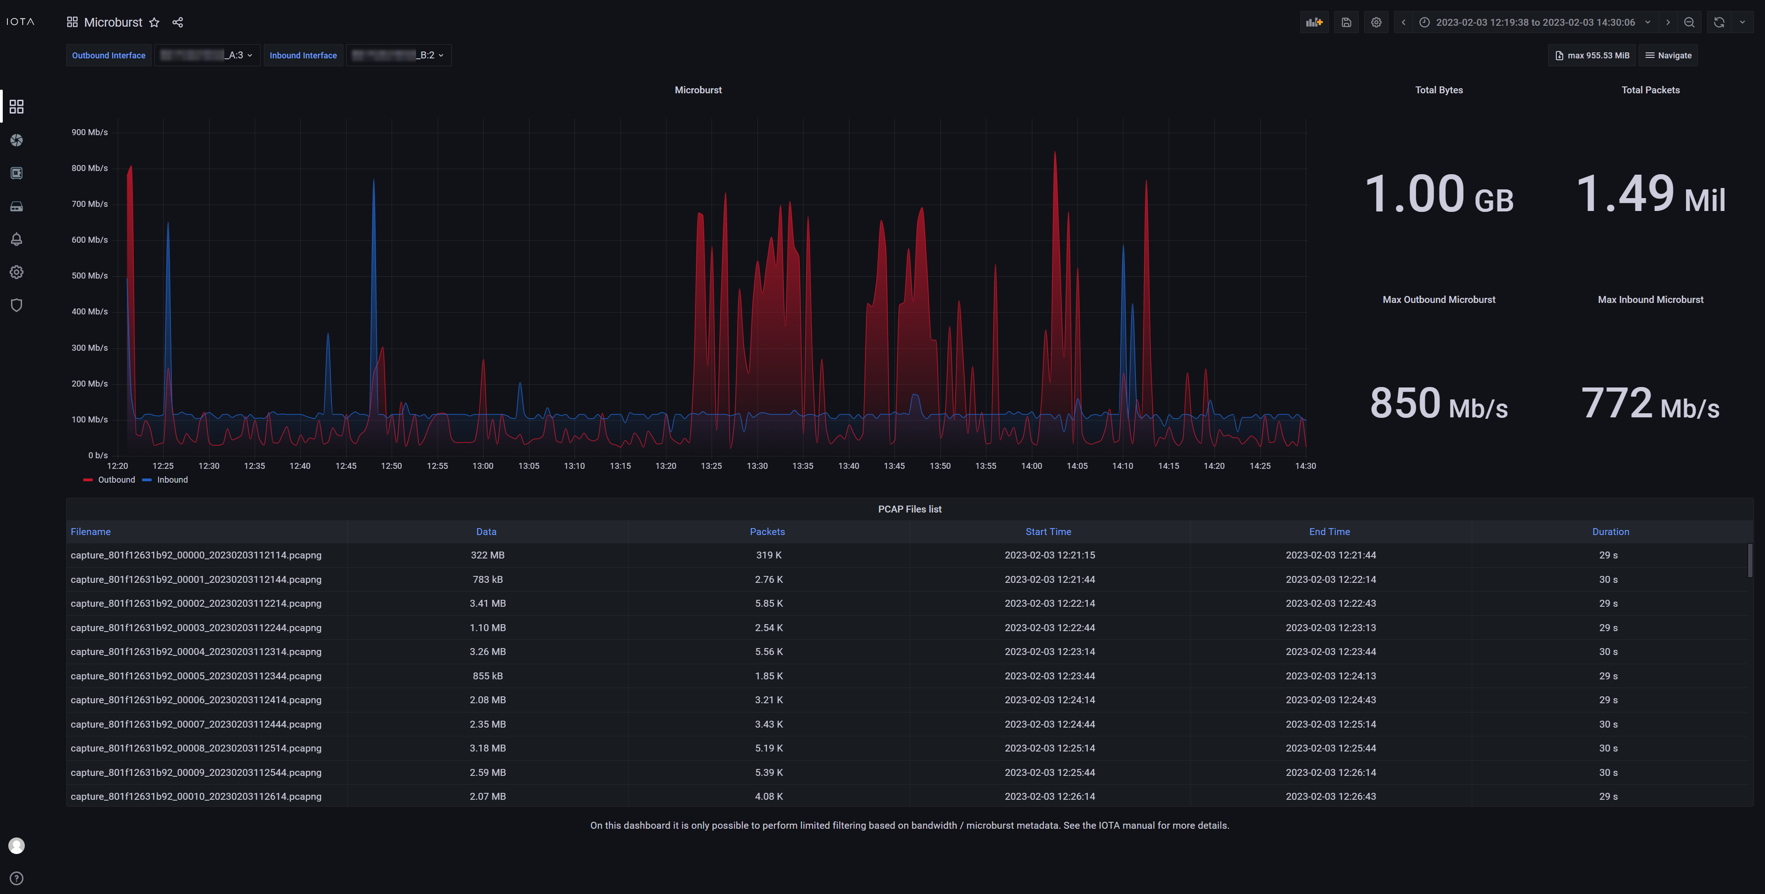Screen dimensions: 1765x894
Task: Share the Microburst dashboard
Action: point(177,23)
